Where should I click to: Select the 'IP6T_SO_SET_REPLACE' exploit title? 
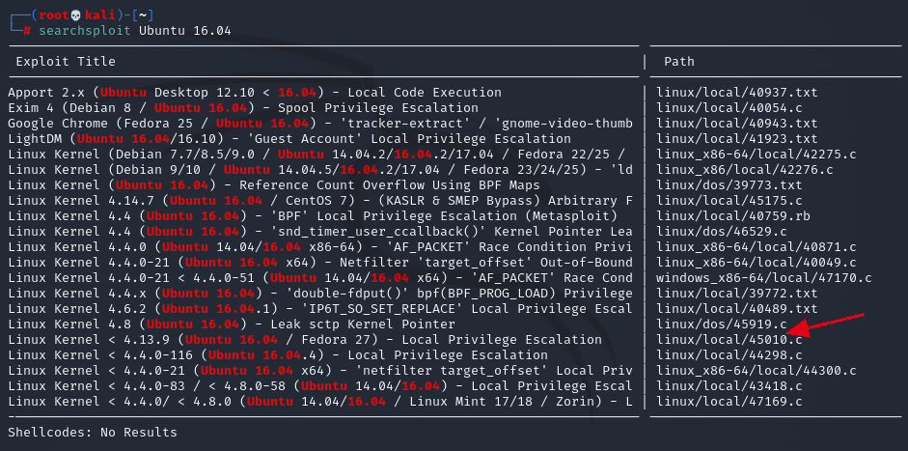tap(320, 309)
